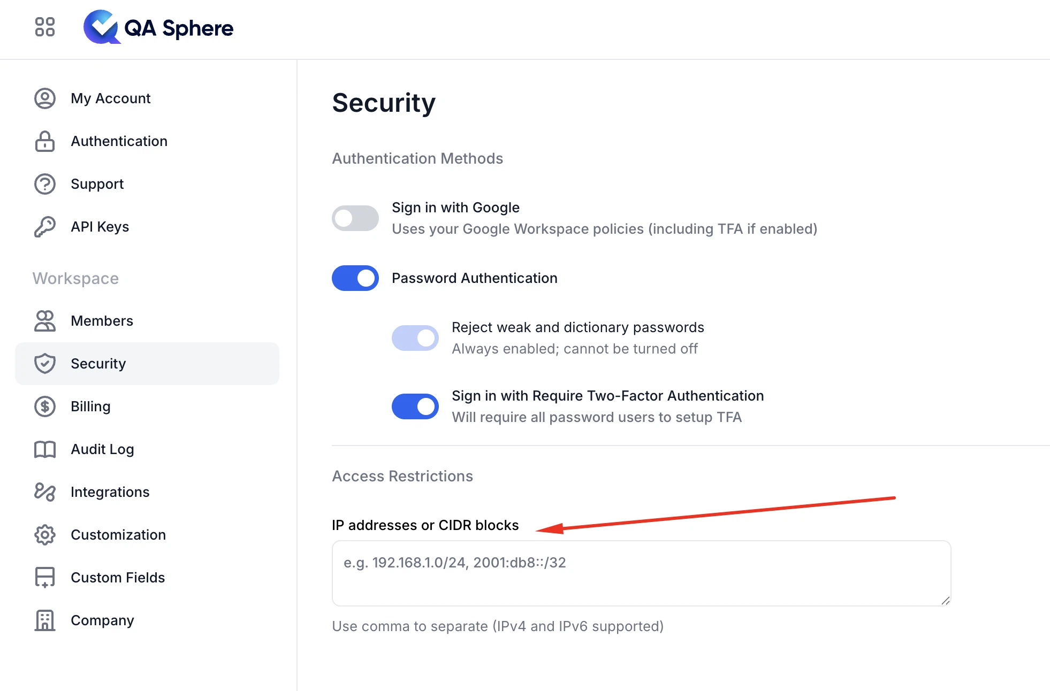Click the weak password protection toggle

pos(415,337)
